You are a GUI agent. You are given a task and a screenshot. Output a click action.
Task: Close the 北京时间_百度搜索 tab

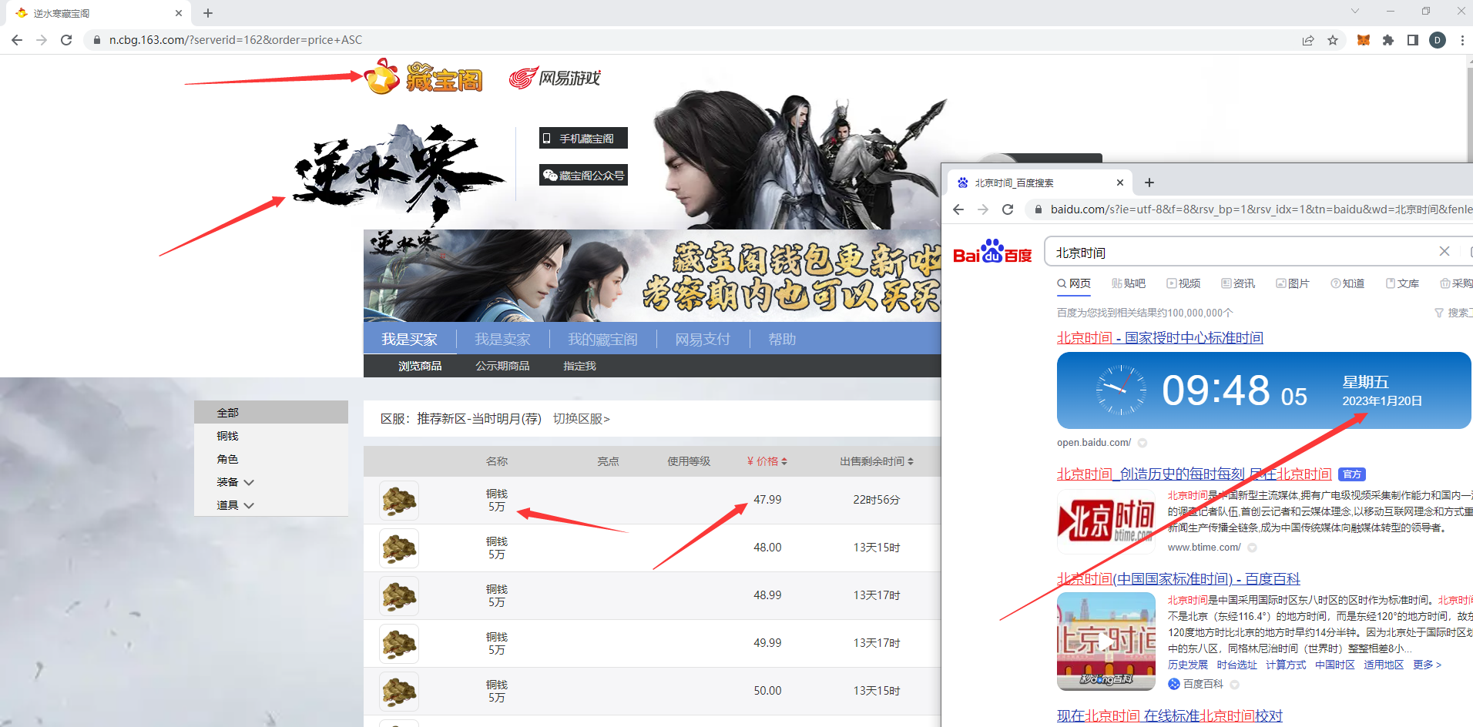pos(1120,183)
